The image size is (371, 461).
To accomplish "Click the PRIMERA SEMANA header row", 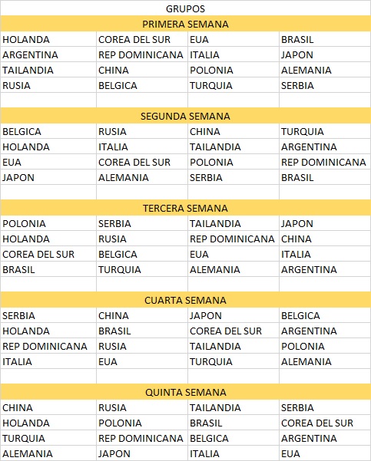I will tap(186, 24).
